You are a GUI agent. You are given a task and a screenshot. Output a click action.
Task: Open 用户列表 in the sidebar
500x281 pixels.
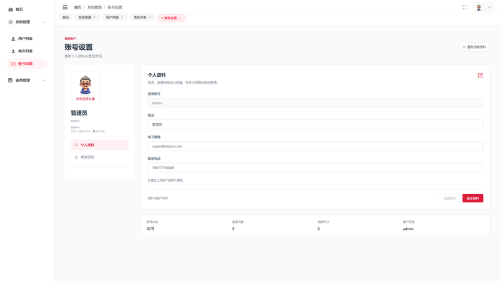[x=27, y=39]
